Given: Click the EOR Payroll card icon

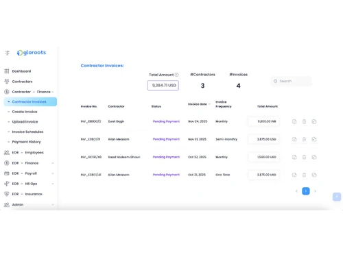Looking at the screenshot, I should click(7, 173).
